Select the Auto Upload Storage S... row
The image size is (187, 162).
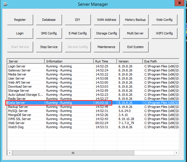click(x=93, y=95)
